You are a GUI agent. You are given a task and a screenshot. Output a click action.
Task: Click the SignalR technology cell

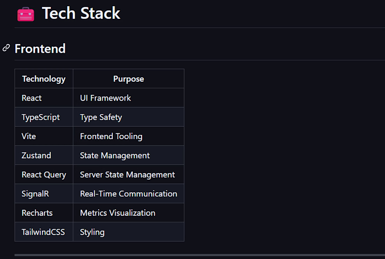[44, 193]
